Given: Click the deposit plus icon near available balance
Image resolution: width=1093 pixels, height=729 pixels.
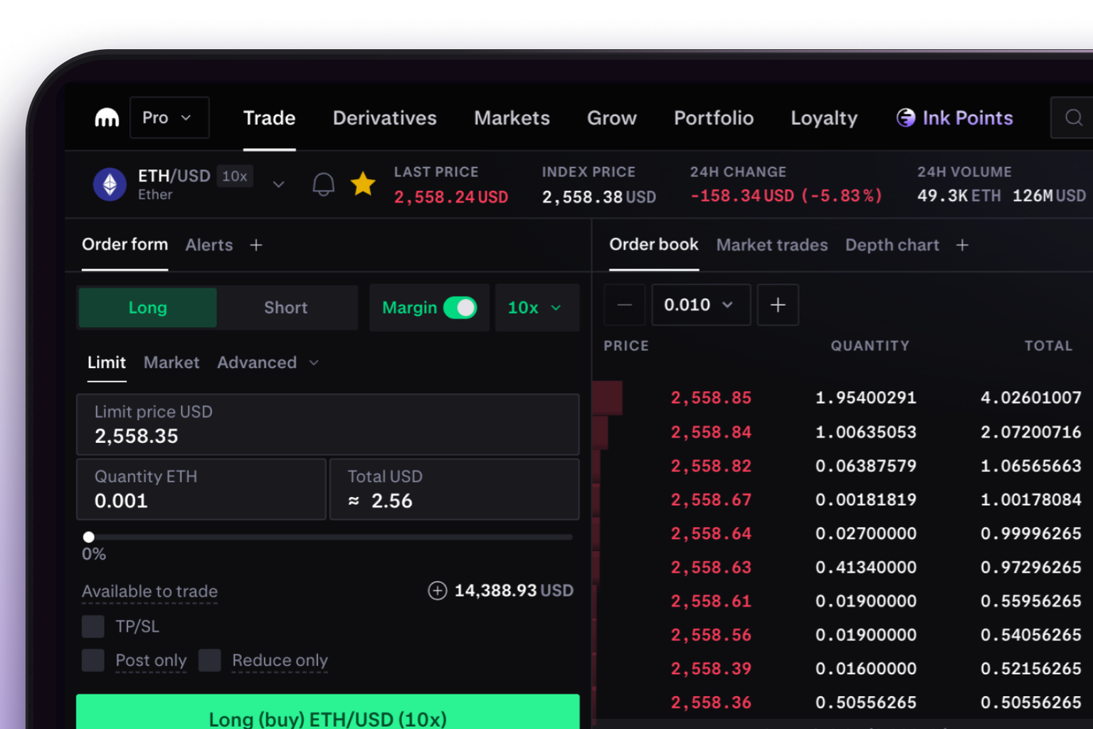Looking at the screenshot, I should pos(437,590).
